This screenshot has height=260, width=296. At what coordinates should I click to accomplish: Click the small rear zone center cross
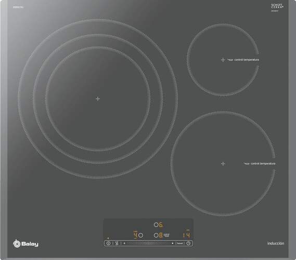pos(223,60)
